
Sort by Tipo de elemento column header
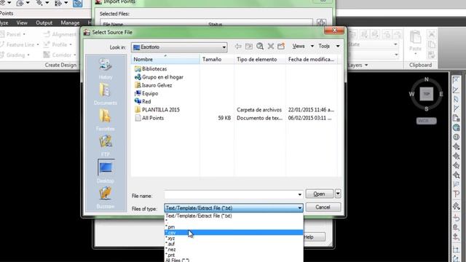coord(260,60)
